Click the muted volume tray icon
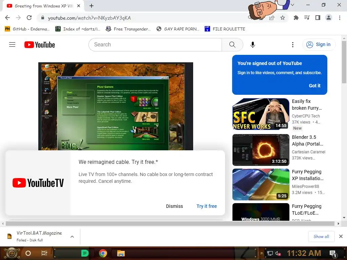347x260 pixels. [278, 253]
